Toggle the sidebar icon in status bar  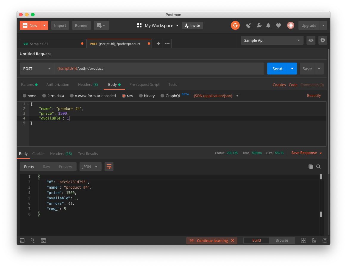(x=22, y=240)
